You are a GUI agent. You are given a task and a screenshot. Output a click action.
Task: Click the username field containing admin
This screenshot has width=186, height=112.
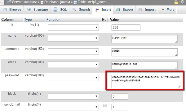(x=144, y=52)
